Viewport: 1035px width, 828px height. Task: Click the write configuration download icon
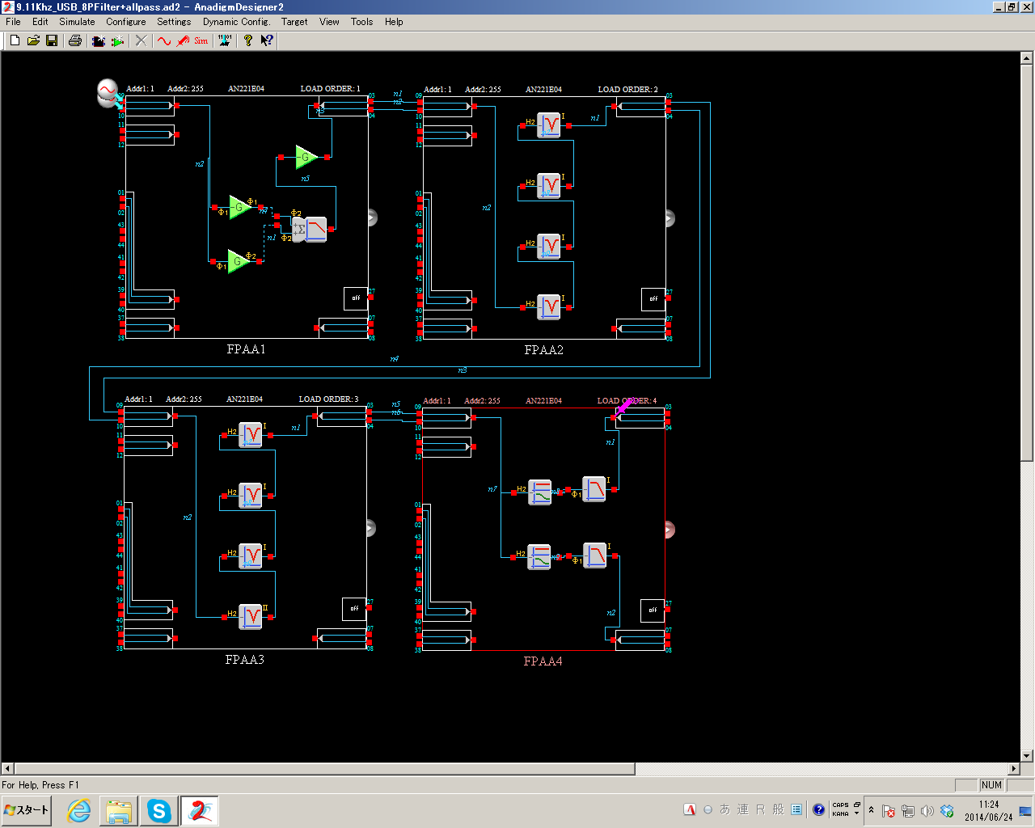pos(224,40)
